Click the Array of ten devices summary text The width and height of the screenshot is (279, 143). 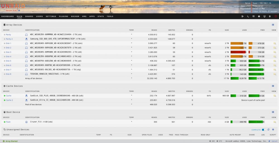(x=34, y=78)
